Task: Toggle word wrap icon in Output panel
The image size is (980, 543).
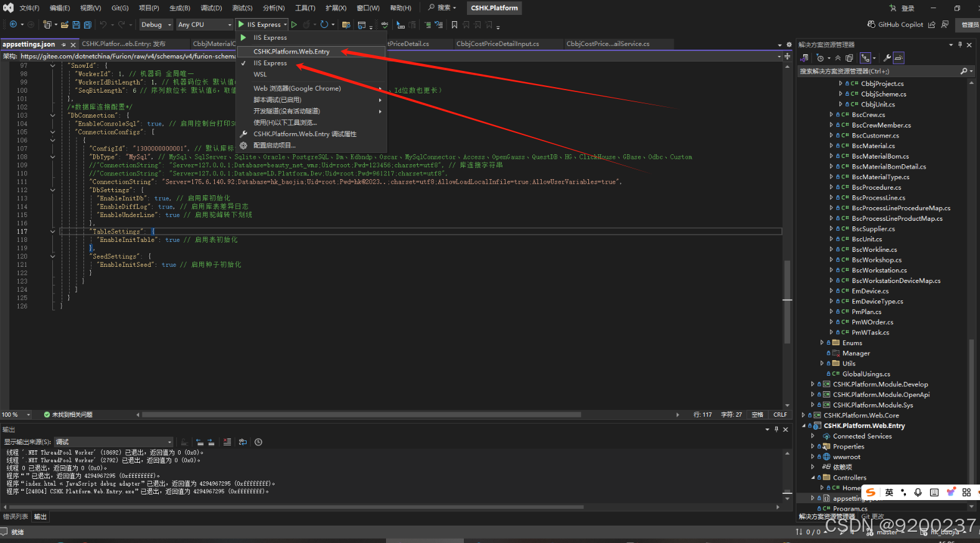Action: pos(242,442)
